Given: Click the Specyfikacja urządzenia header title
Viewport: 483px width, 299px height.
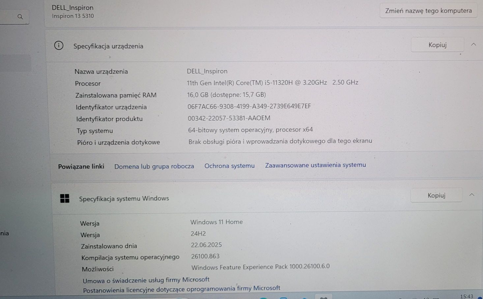Looking at the screenshot, I should [108, 46].
